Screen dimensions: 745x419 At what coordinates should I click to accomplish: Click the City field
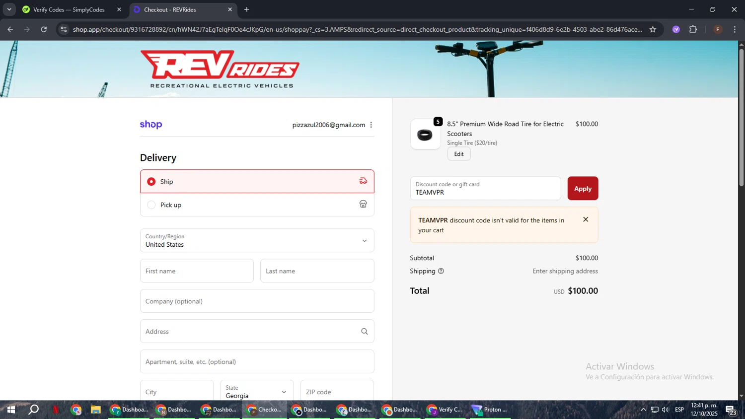177,391
